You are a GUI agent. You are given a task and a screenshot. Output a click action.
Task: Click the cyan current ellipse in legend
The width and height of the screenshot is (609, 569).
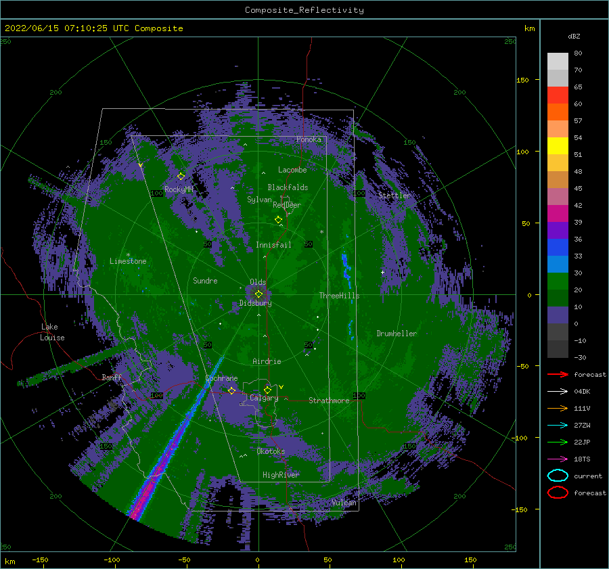[558, 476]
